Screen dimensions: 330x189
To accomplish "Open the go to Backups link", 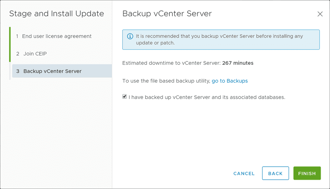I will (x=230, y=81).
